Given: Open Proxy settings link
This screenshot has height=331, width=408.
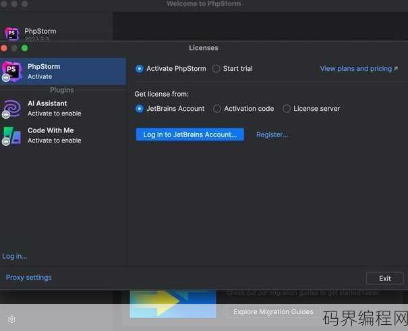Looking at the screenshot, I should click(28, 278).
